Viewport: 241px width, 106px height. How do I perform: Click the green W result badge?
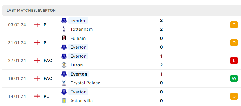234,78
